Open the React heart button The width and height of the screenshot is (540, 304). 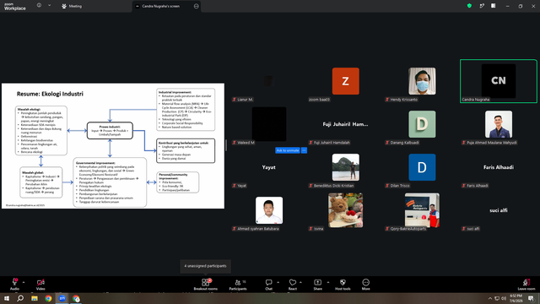[293, 285]
